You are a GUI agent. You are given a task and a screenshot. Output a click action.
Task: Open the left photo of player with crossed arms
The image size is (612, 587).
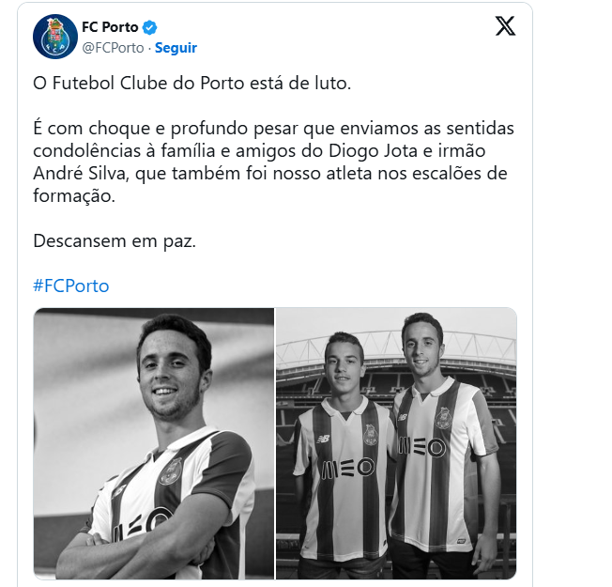pos(154,441)
